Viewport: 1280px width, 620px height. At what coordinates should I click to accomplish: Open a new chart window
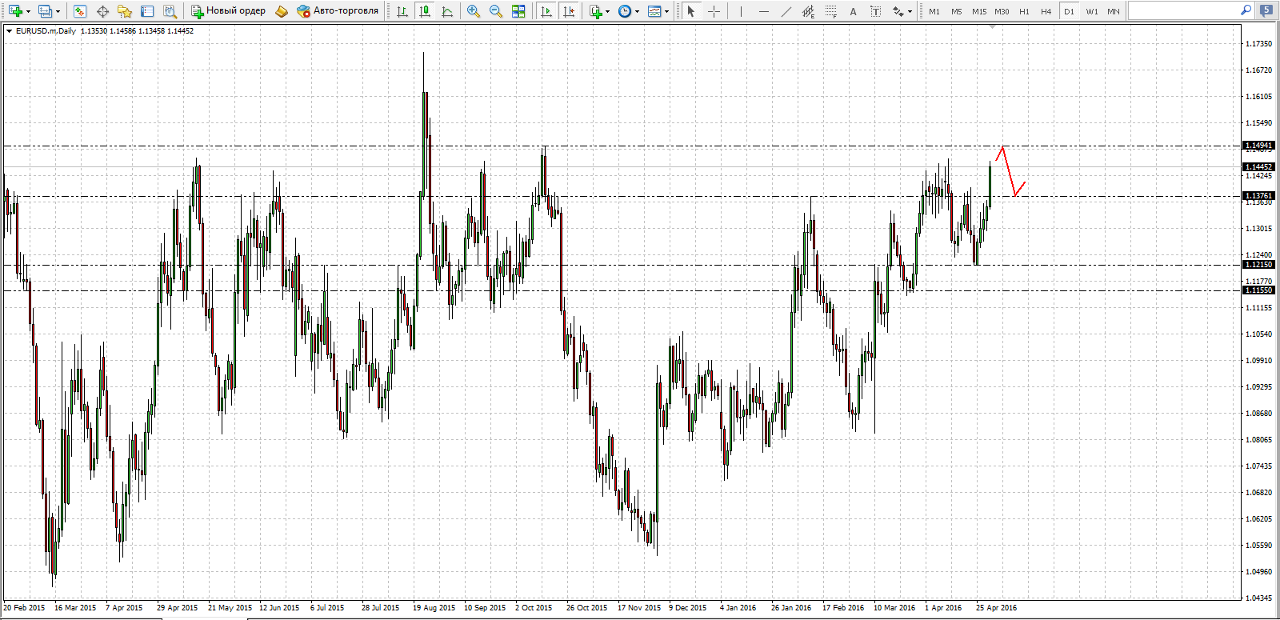coord(14,11)
